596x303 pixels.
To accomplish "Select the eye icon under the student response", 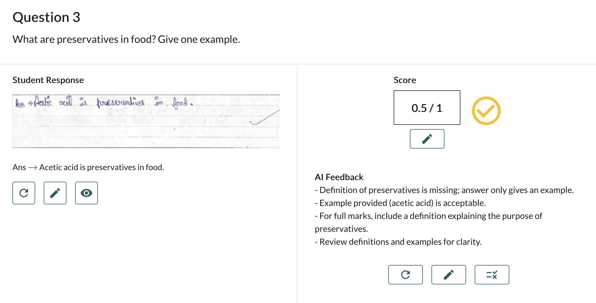I will pos(86,193).
